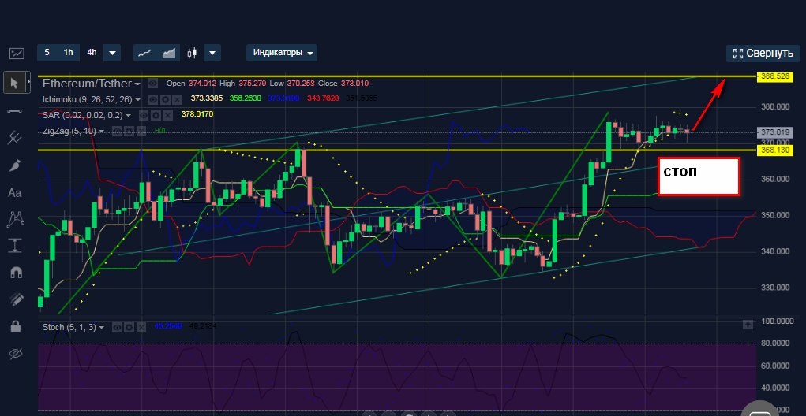Viewport: 806px width, 416px height.
Task: Open the Индикаторы dropdown
Action: pos(282,53)
